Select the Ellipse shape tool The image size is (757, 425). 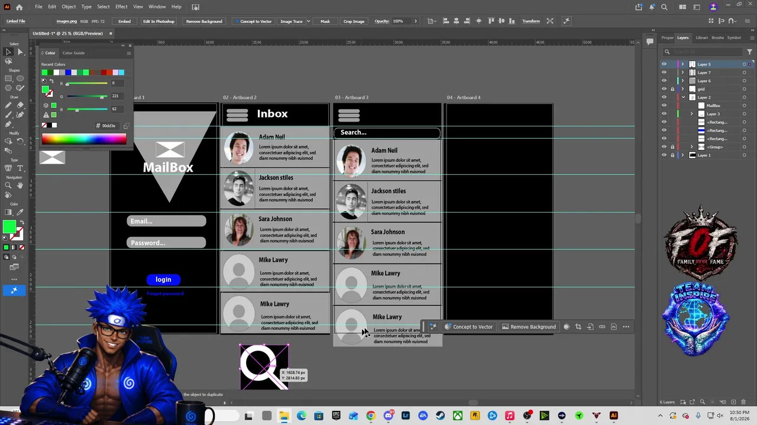(20, 78)
